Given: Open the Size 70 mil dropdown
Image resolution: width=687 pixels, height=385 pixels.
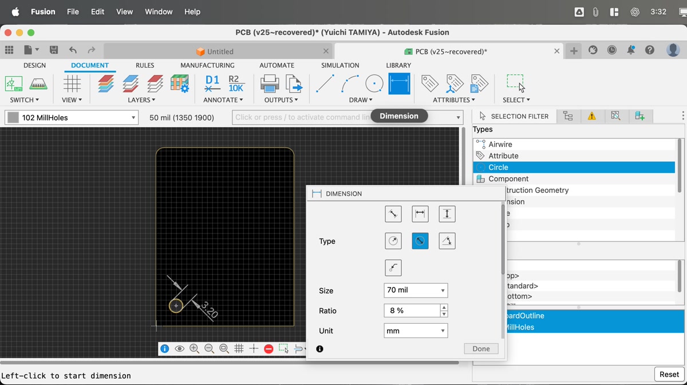Looking at the screenshot, I should [x=416, y=290].
